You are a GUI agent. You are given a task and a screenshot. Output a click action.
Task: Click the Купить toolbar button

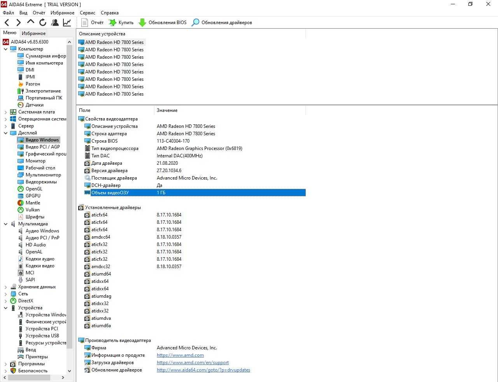(121, 23)
